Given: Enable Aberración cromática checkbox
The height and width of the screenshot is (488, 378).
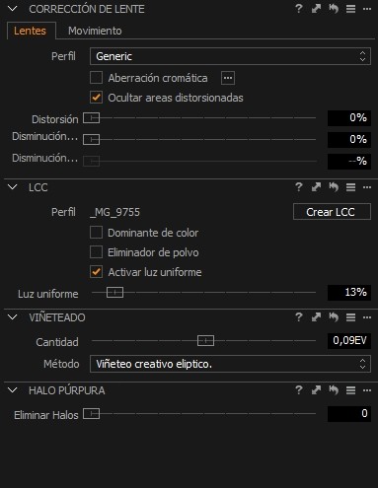Looking at the screenshot, I should [x=96, y=78].
